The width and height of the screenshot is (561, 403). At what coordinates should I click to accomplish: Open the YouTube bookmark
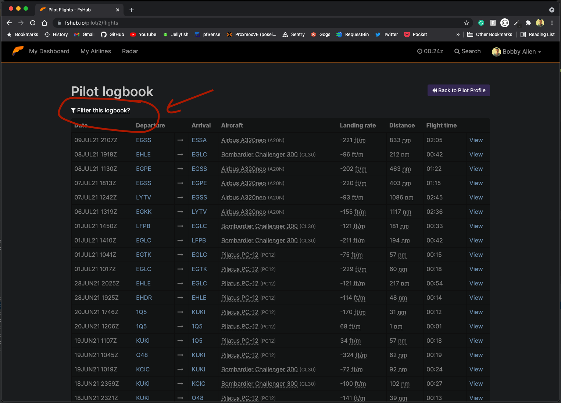coord(143,35)
